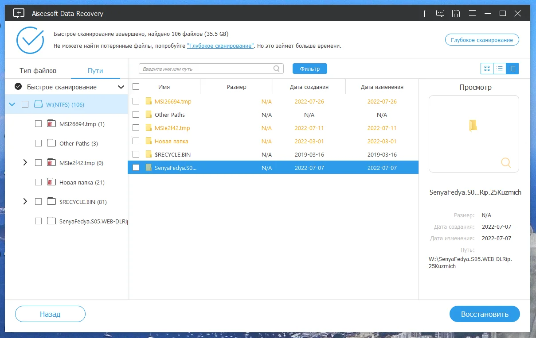This screenshot has width=536, height=338.
Task: Collapse the Быстрое сканирование section
Action: pyautogui.click(x=121, y=87)
